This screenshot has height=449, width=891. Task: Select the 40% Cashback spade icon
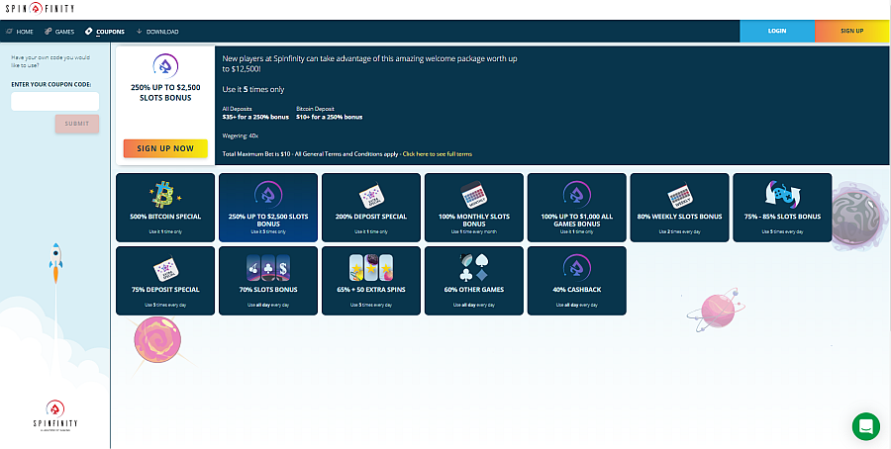click(577, 268)
